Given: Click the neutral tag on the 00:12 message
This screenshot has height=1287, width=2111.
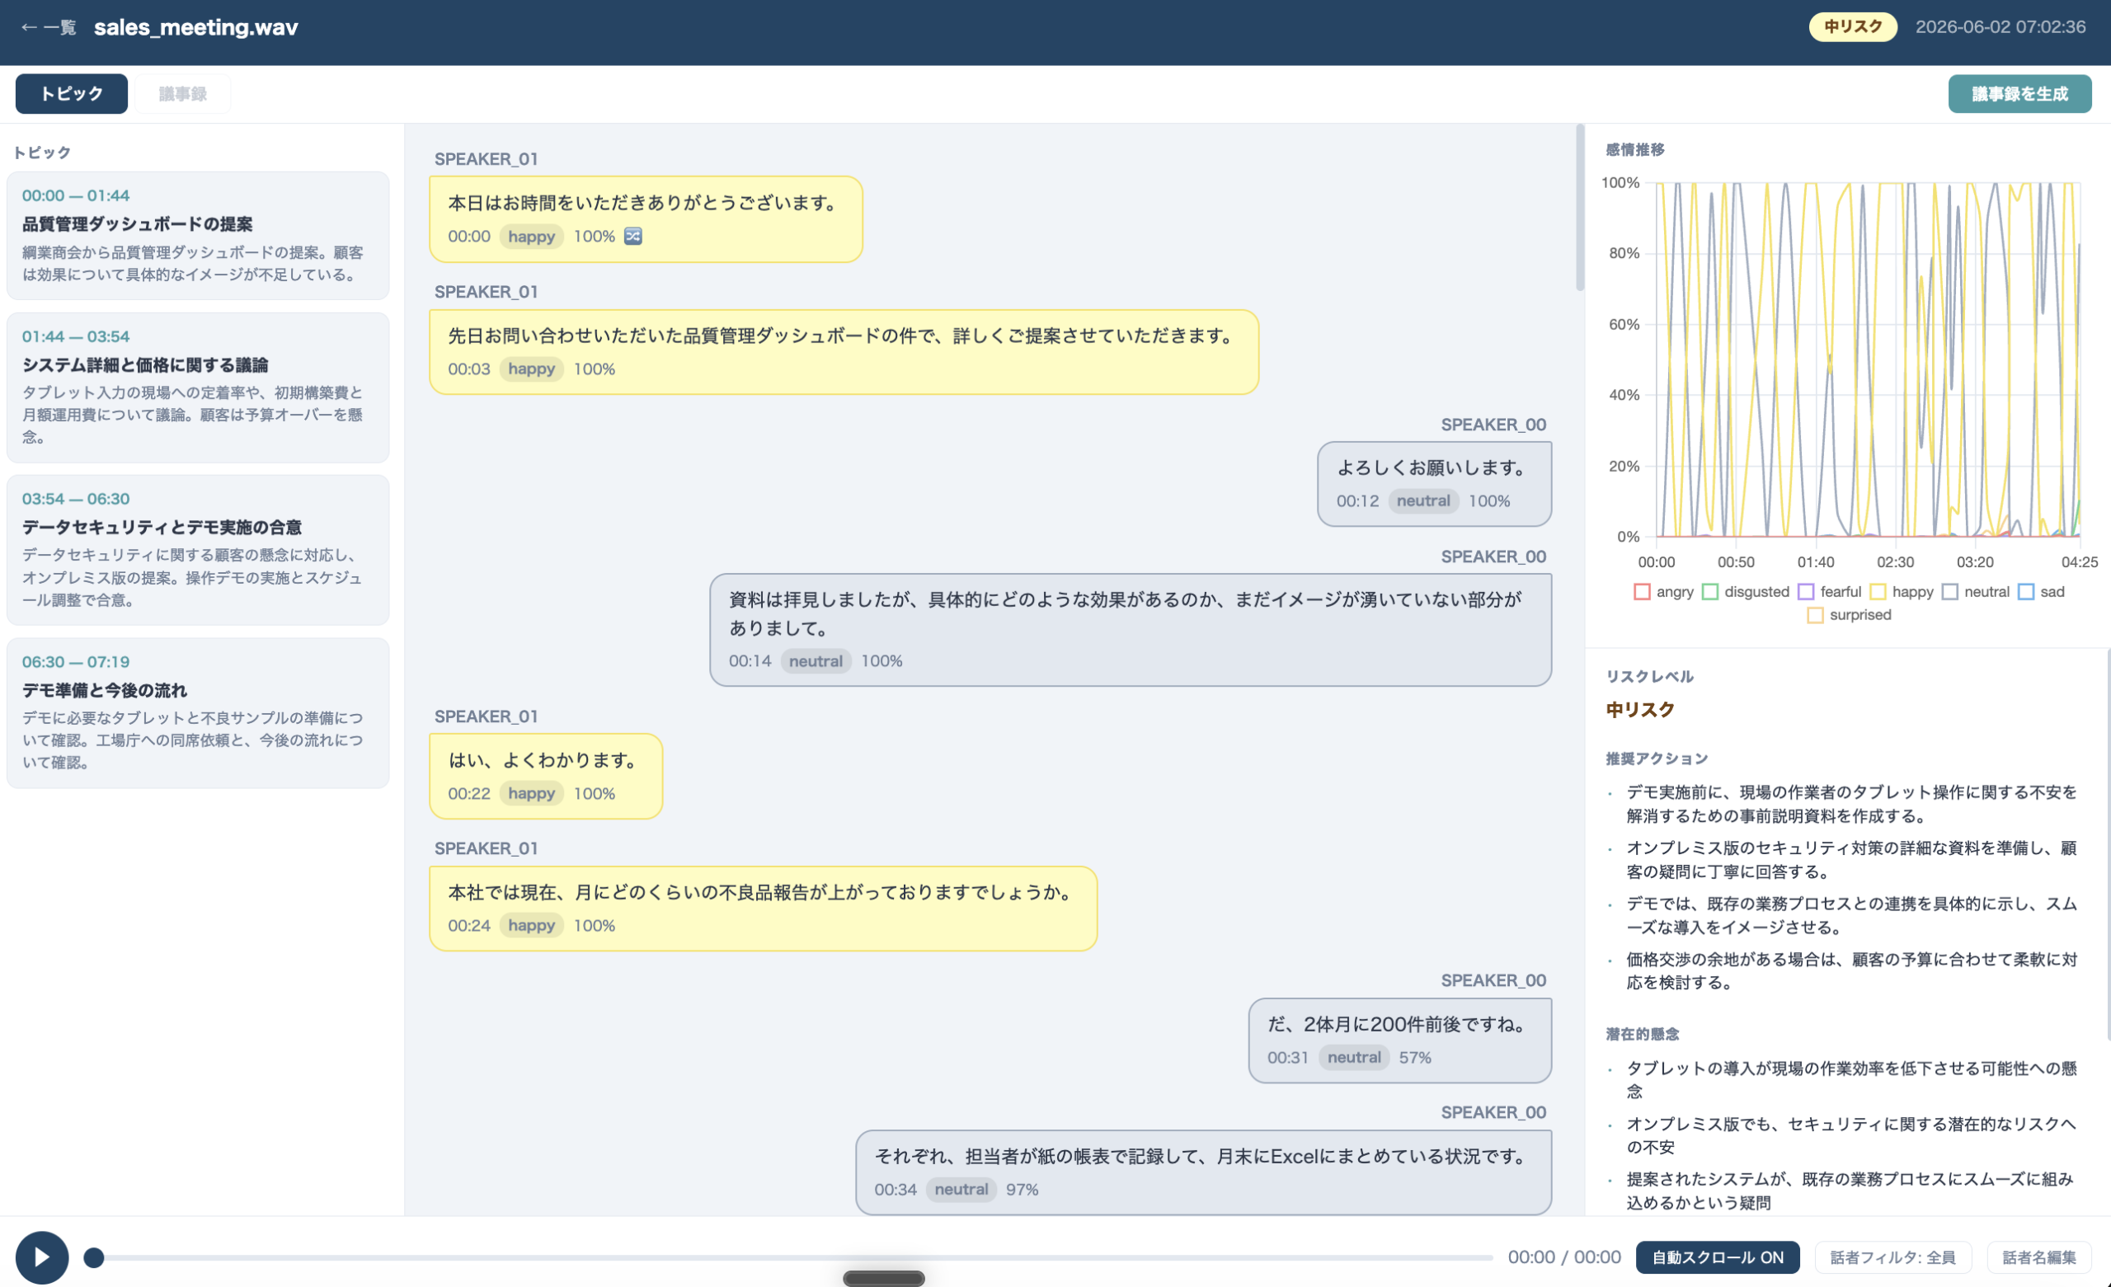Looking at the screenshot, I should click(1422, 500).
